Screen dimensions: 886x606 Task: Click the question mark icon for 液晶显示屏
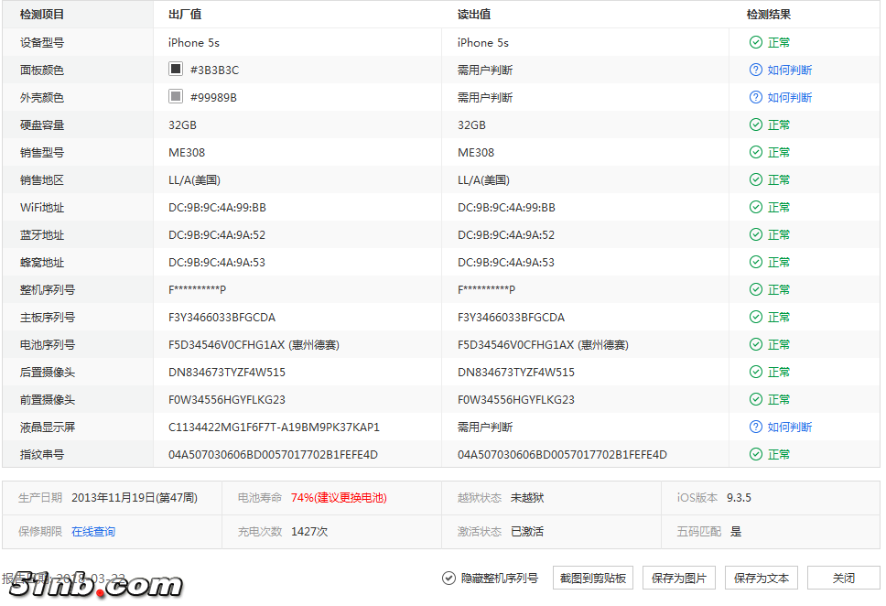pyautogui.click(x=756, y=427)
